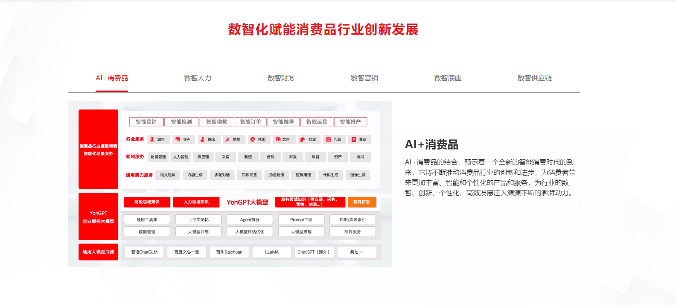Click the 领域服务 row label

point(135,157)
